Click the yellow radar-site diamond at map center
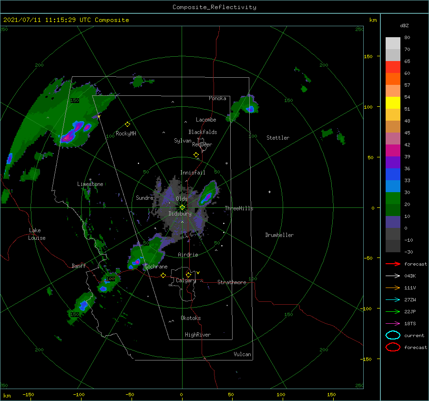Image resolution: width=429 pixels, height=401 pixels. tap(182, 207)
